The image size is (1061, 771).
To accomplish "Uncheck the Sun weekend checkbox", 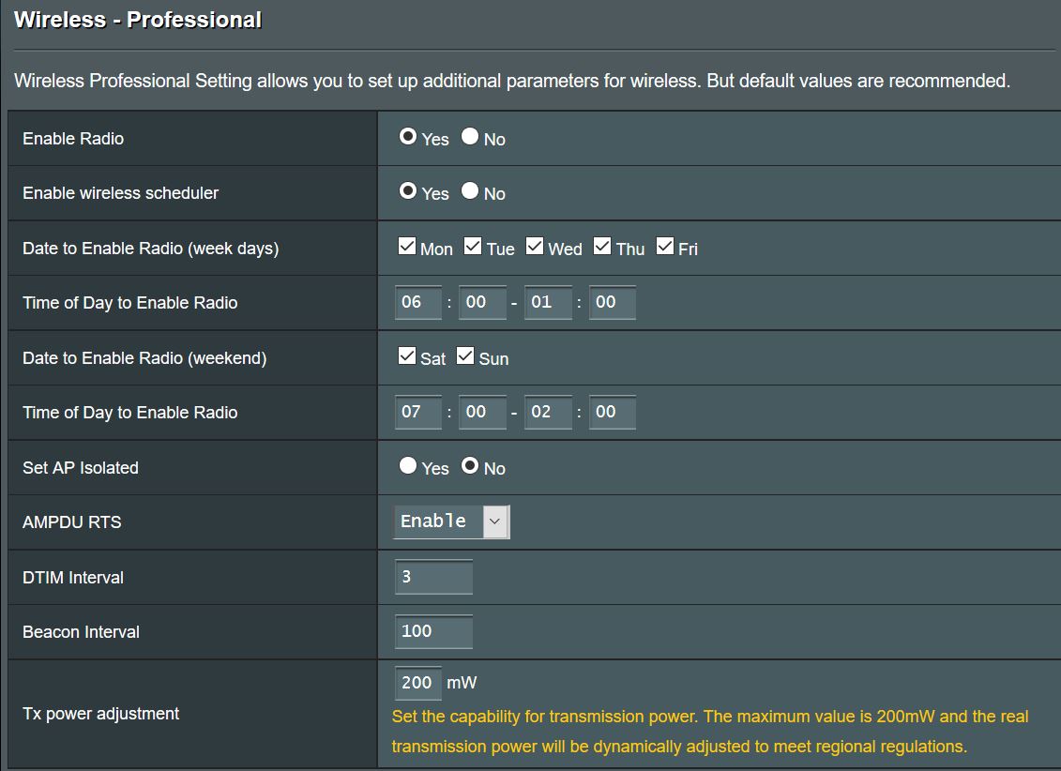I will (x=466, y=356).
